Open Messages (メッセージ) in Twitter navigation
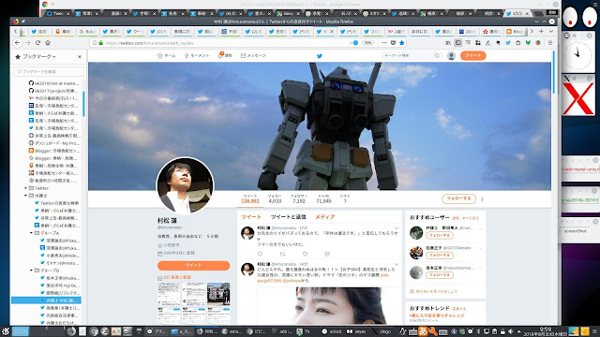 pos(253,56)
